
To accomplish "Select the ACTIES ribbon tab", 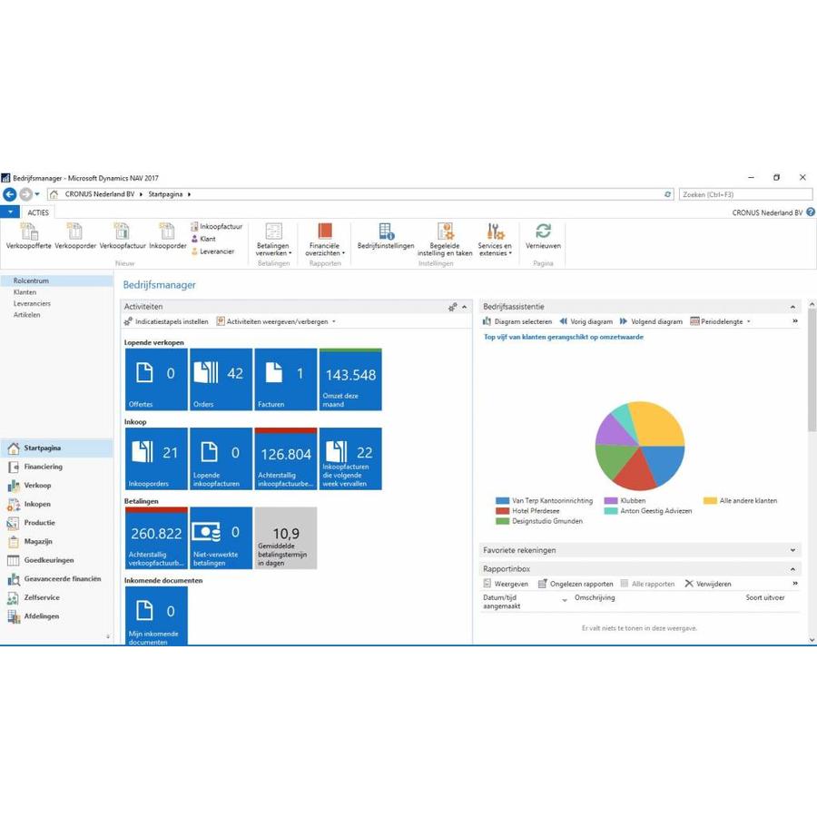I will [x=38, y=212].
